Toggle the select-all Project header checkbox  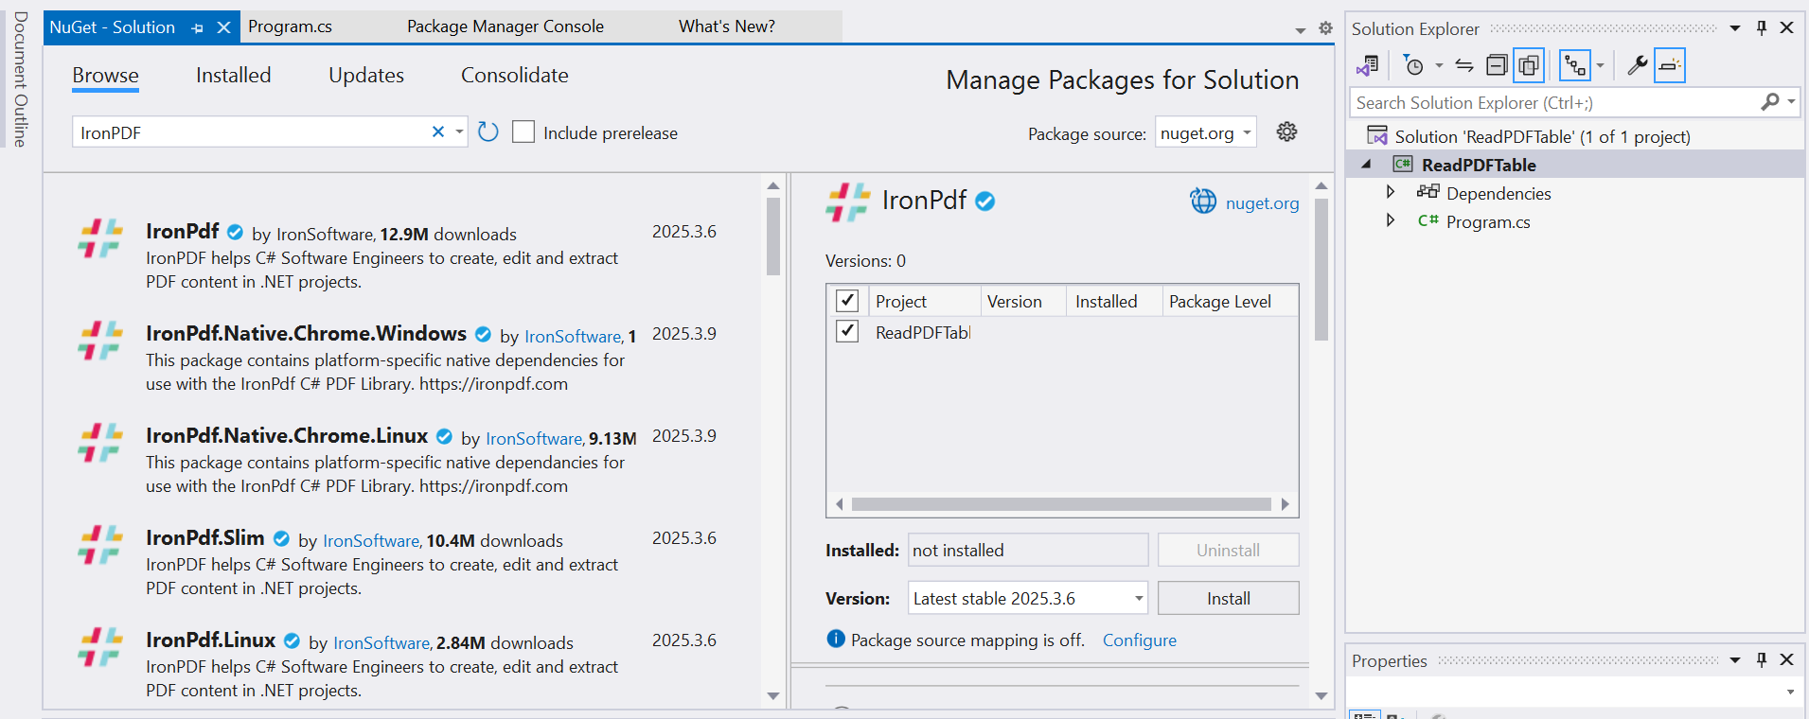847,301
